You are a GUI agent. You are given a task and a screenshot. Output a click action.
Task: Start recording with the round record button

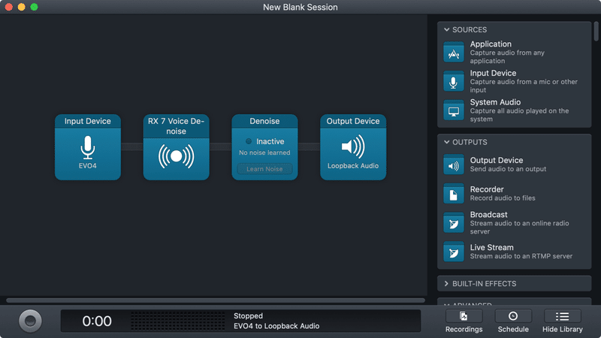click(30, 321)
